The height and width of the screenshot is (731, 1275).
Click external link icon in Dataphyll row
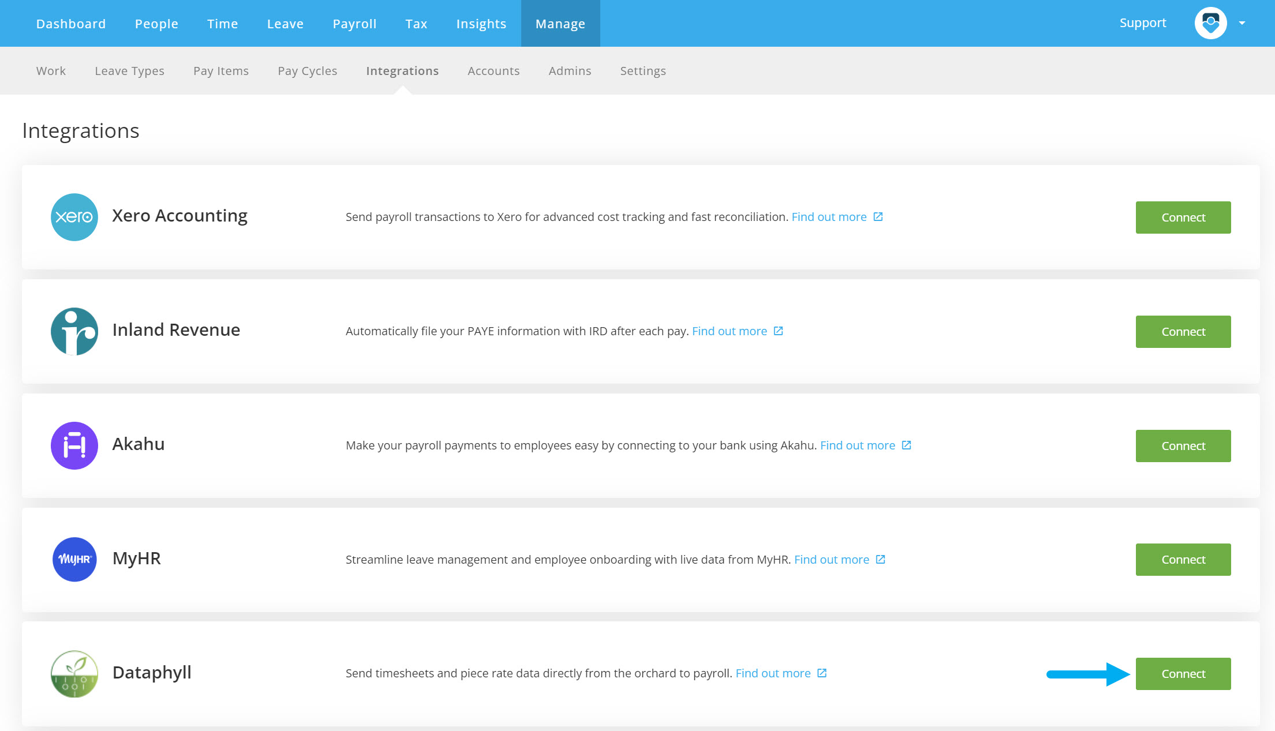(x=822, y=673)
